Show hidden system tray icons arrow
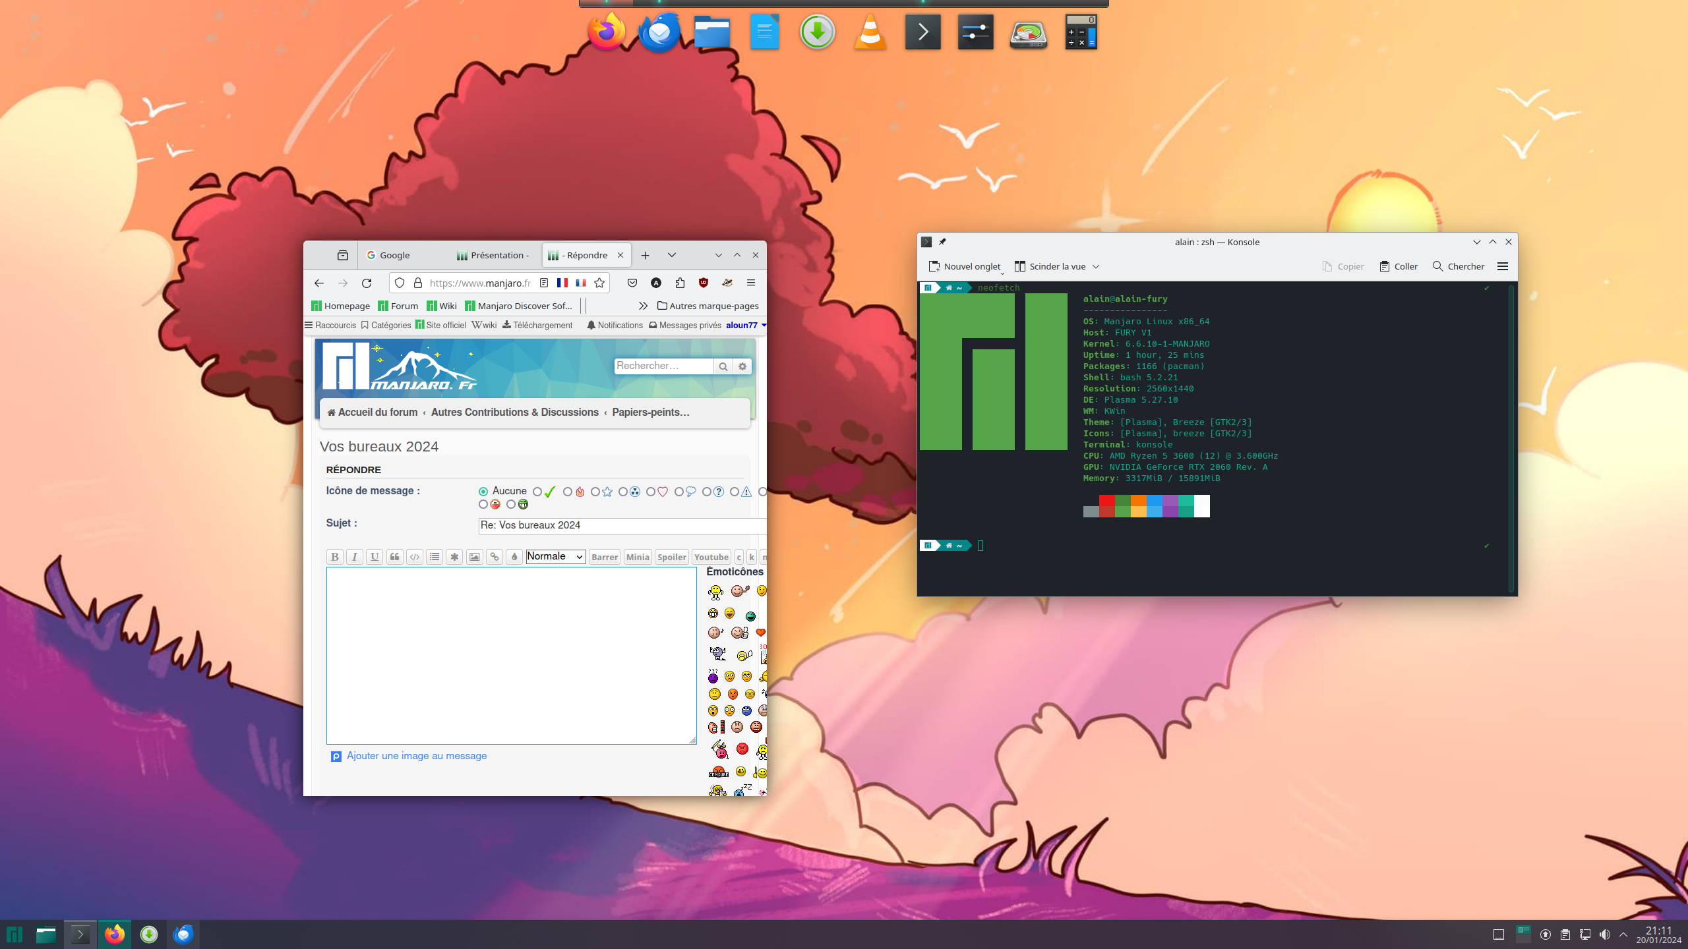The height and width of the screenshot is (949, 1688). click(x=1623, y=935)
